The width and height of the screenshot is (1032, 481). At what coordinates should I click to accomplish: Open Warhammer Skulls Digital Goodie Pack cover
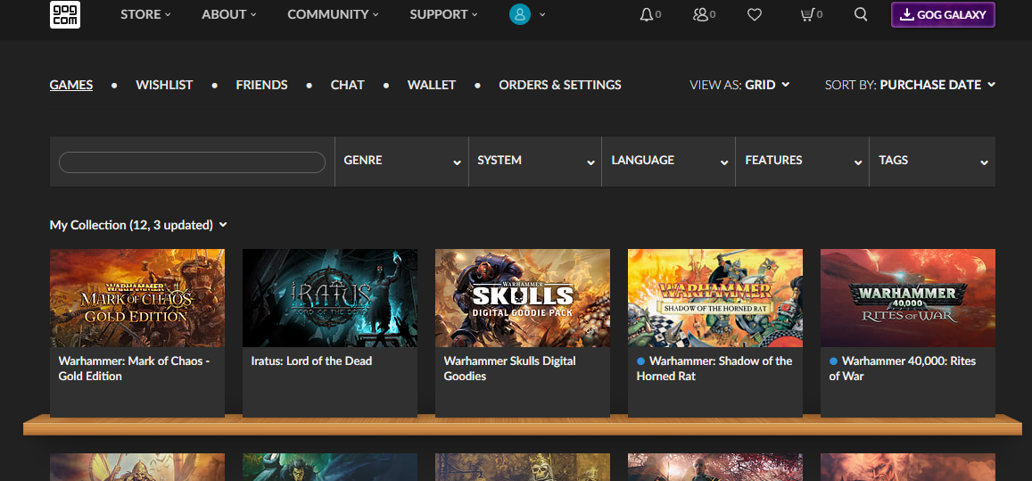[x=523, y=298]
